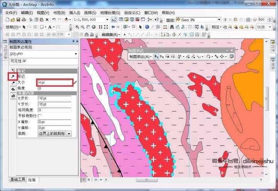Open the 地理处理(G) menu
This screenshot has width=278, height=191.
pos(110,13)
